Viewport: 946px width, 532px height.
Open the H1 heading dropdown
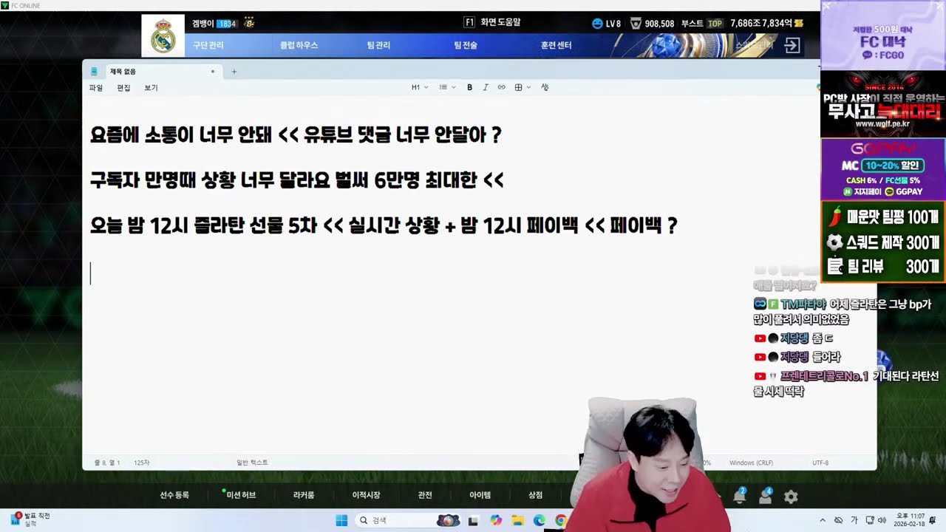[420, 87]
